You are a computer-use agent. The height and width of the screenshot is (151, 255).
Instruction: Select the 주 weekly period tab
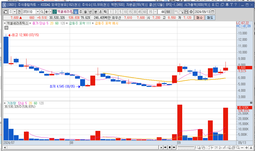click(80, 12)
